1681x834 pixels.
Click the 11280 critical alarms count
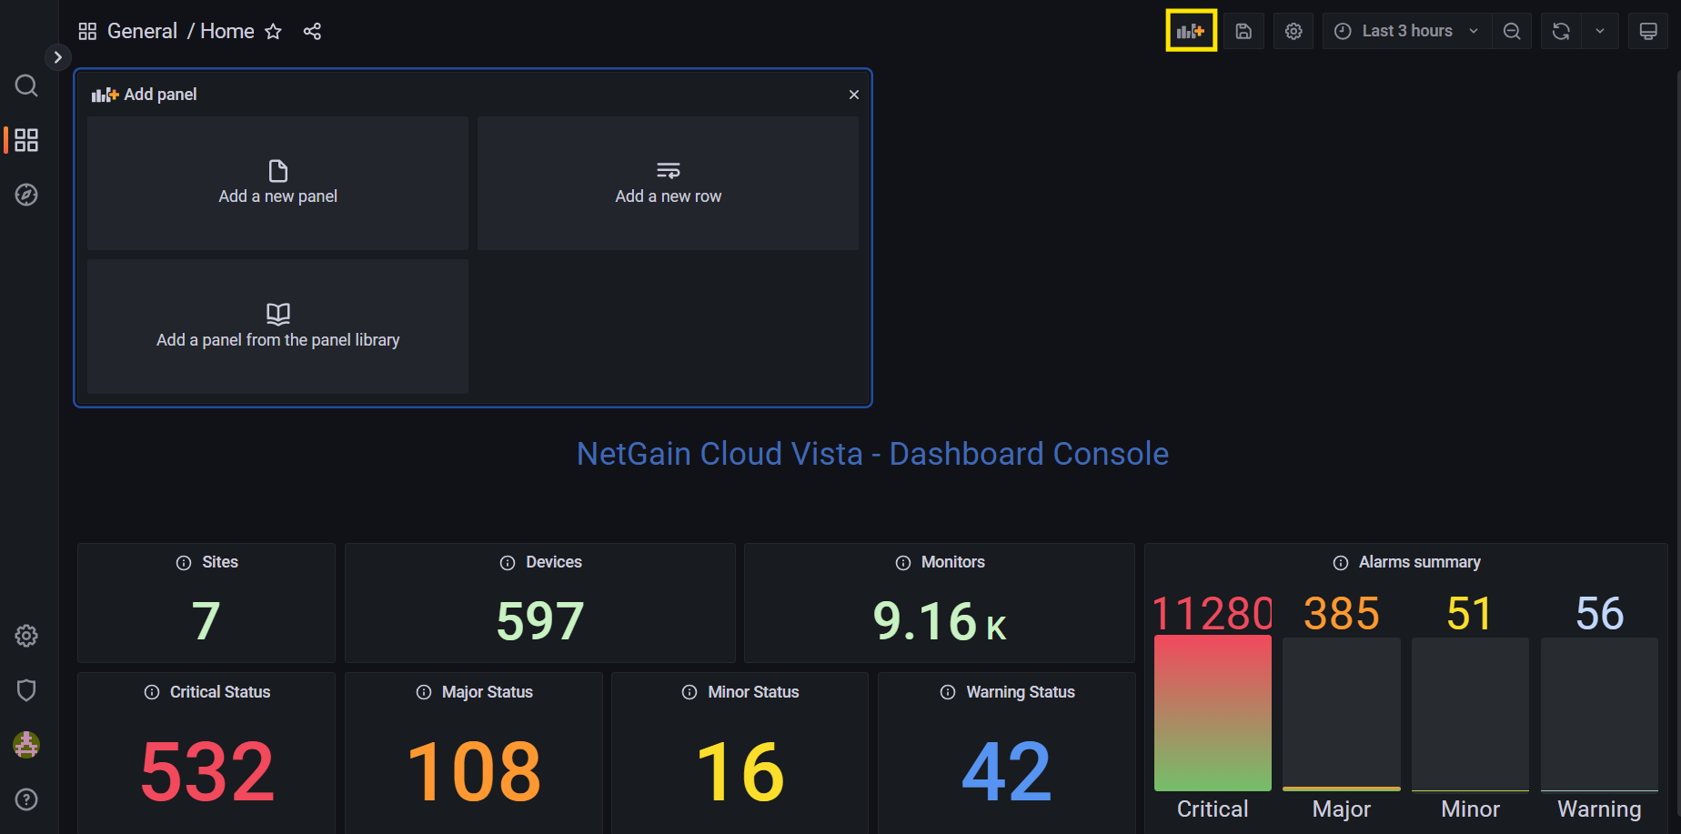click(x=1213, y=614)
